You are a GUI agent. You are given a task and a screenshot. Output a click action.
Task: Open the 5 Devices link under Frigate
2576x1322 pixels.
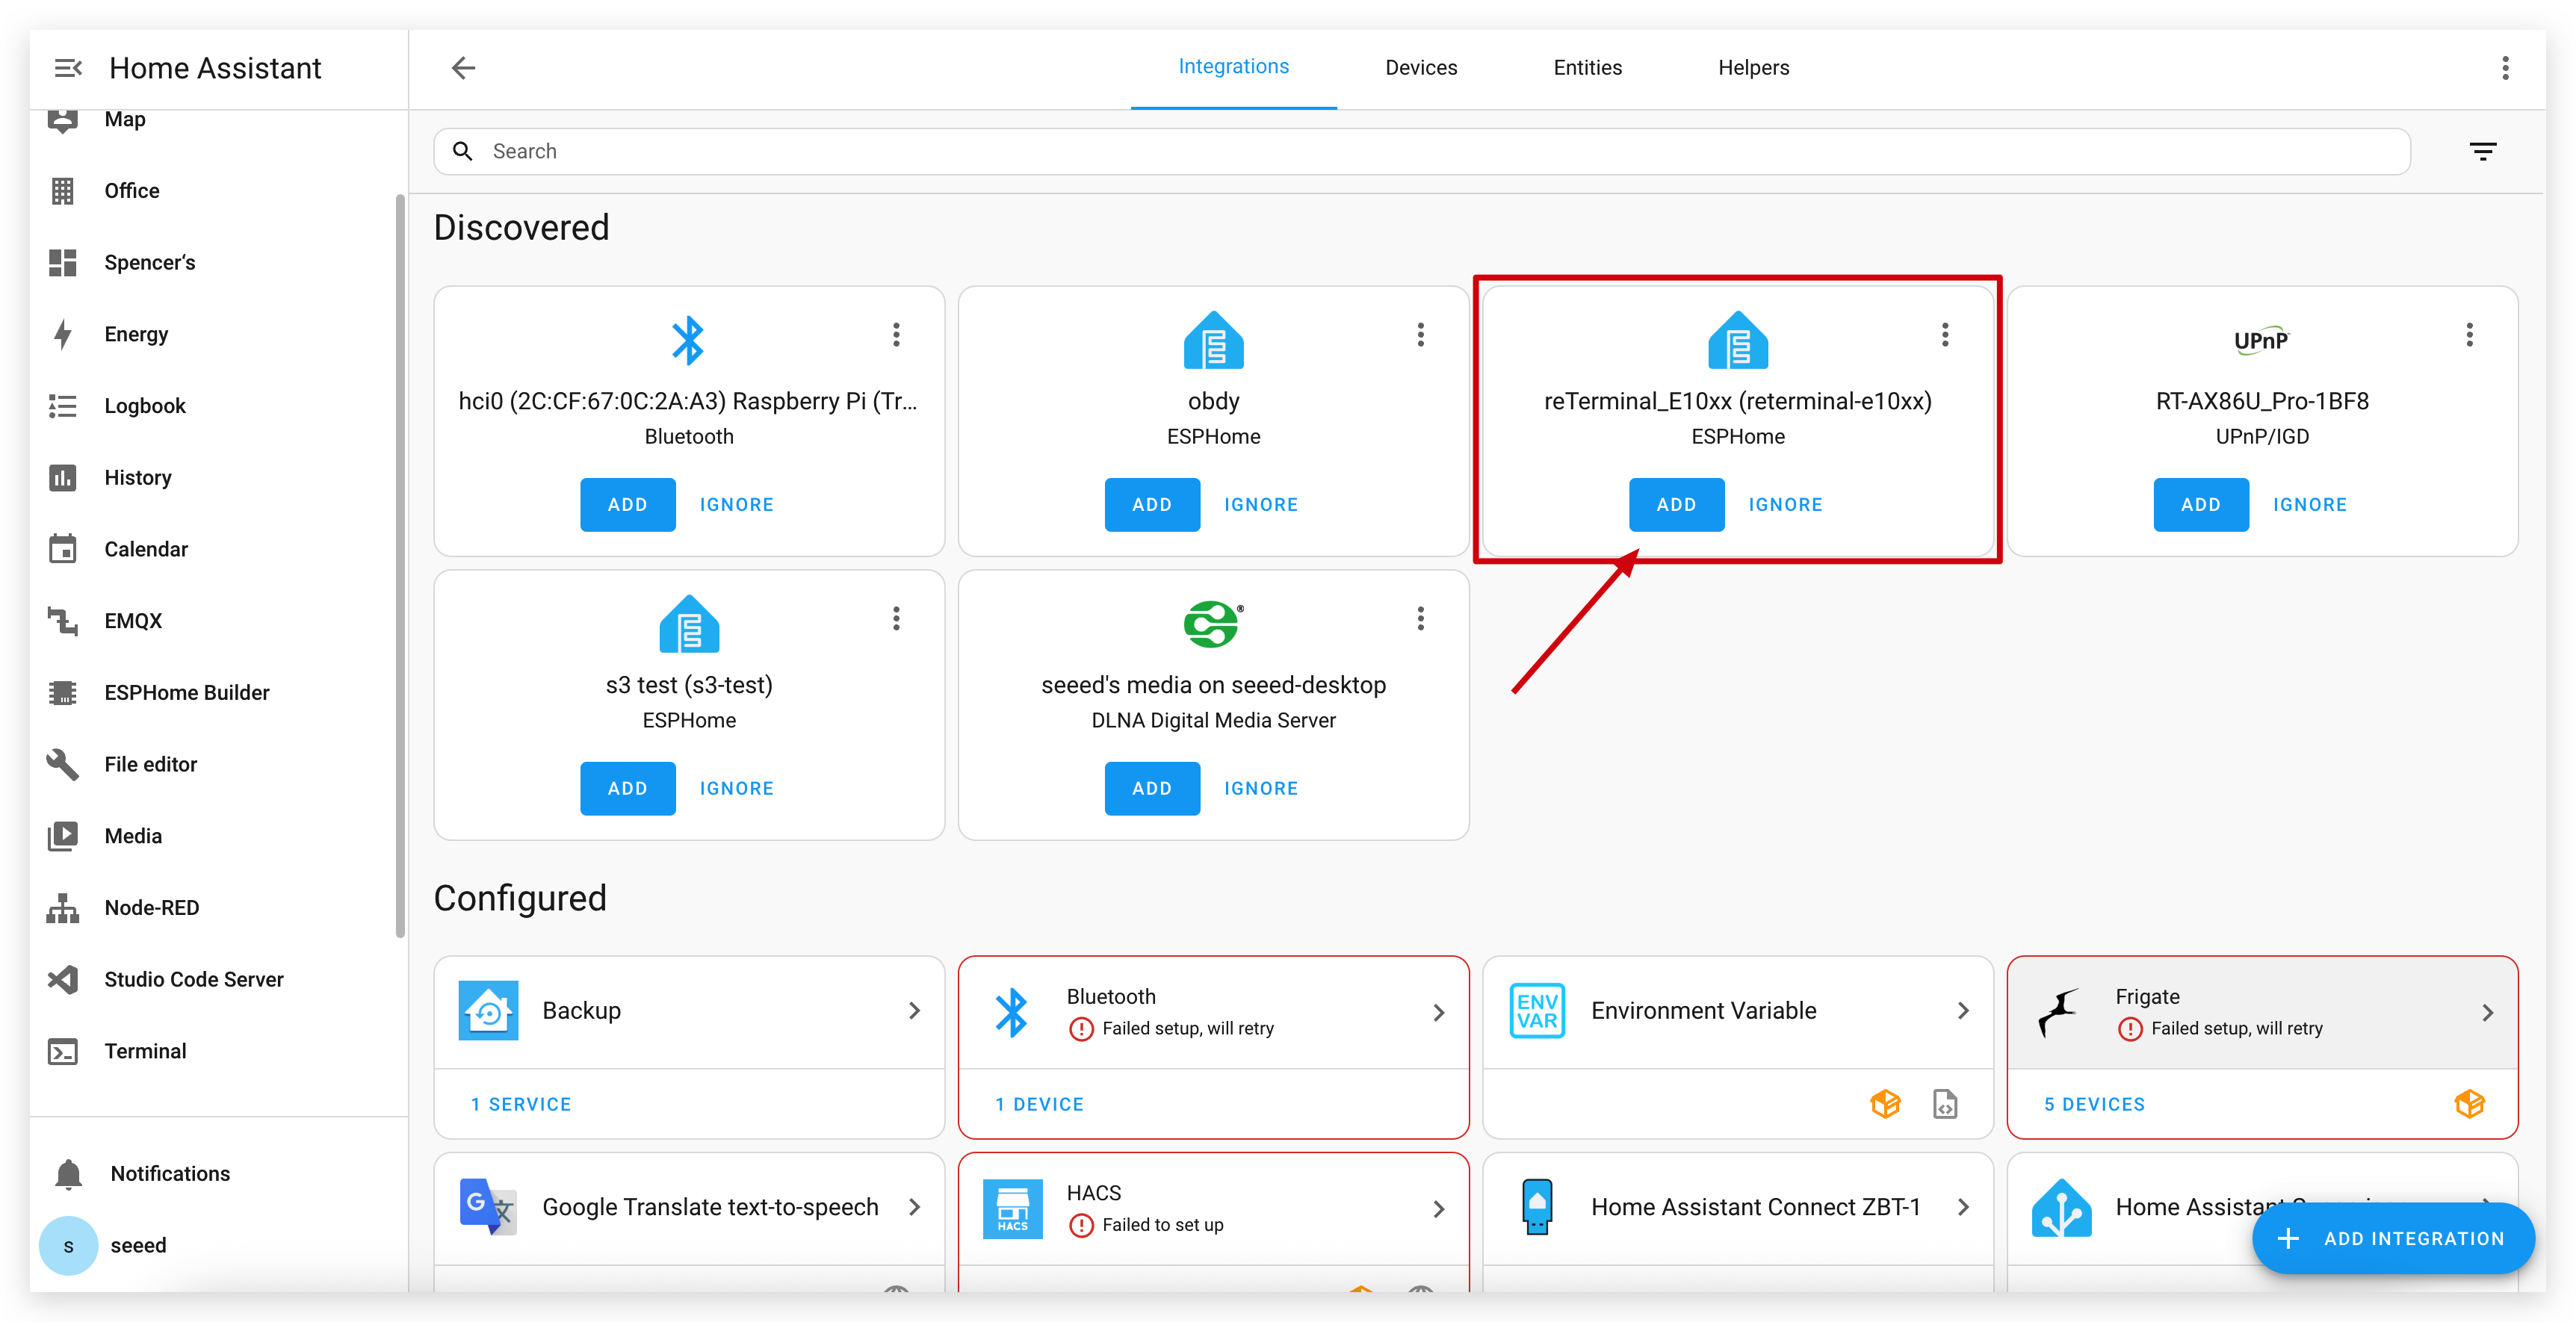[x=2094, y=1104]
